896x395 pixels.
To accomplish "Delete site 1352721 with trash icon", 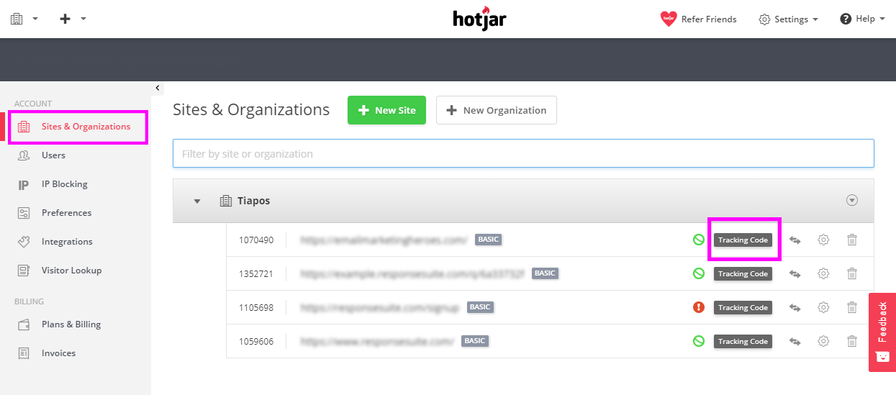I will tap(852, 273).
